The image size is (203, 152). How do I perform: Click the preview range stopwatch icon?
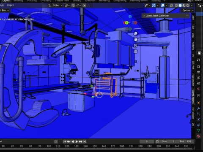[x=157, y=141]
